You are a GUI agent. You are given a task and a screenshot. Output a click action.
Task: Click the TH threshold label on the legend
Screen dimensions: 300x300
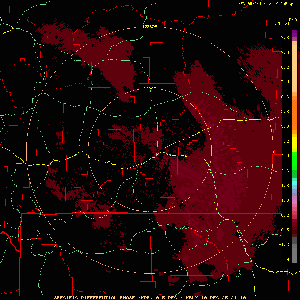[286, 260]
